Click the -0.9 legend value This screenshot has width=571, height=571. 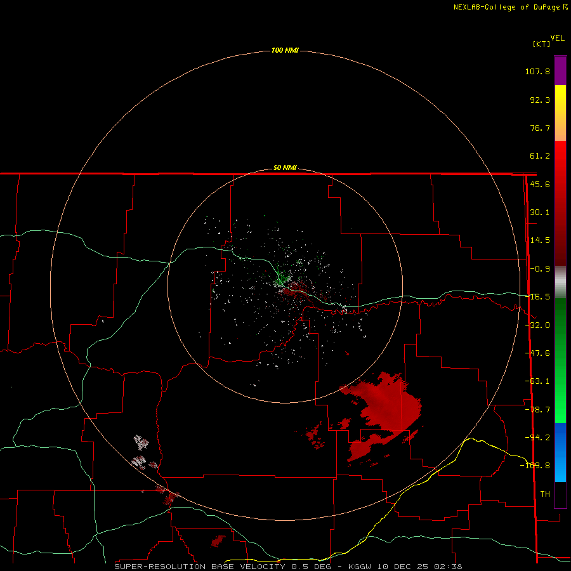pyautogui.click(x=540, y=269)
